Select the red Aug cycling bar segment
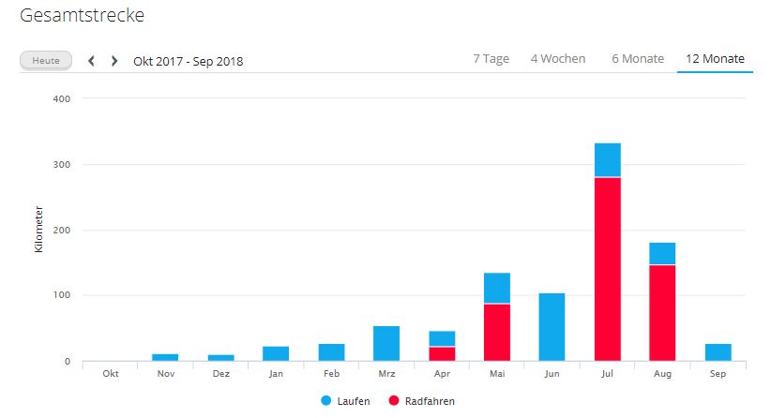Image resolution: width=771 pixels, height=418 pixels. coord(662,313)
